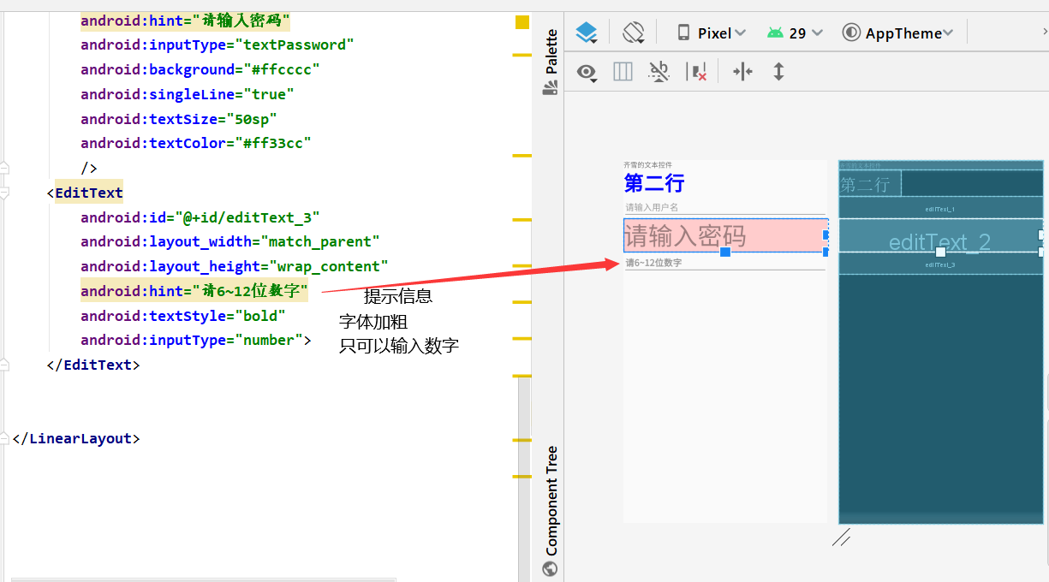This screenshot has width=1049, height=582.
Task: Select the 请6~12位数字 field in the preview
Action: 724,263
